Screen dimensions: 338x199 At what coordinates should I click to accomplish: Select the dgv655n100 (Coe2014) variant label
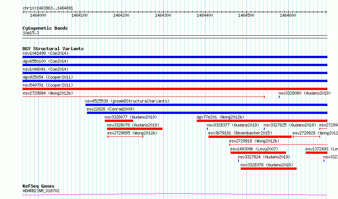click(46, 61)
